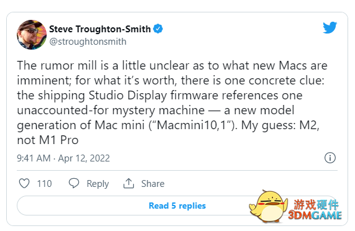
Task: Click the 3DMGAME watermark logo text
Action: point(315,215)
